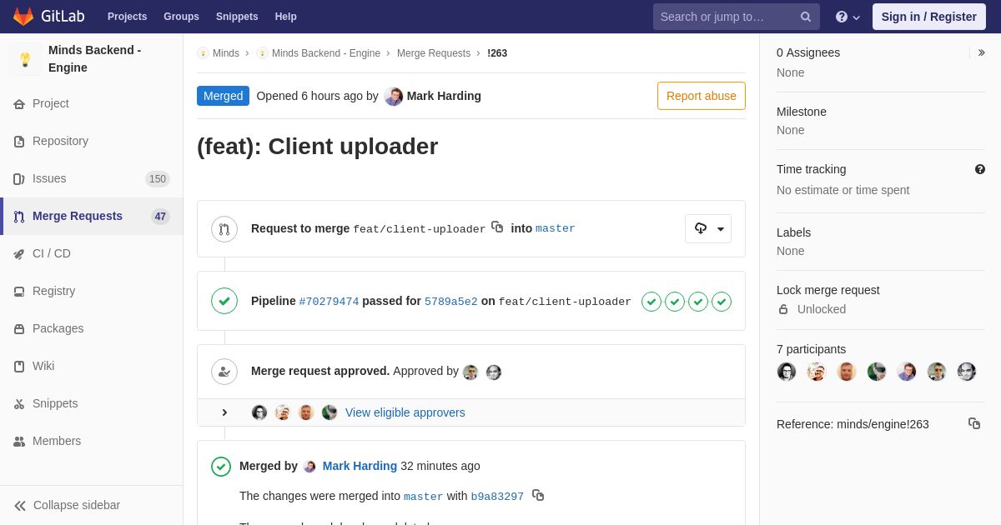The height and width of the screenshot is (525, 1001).
Task: Click Merge Requests breadcrumb link
Action: point(434,53)
